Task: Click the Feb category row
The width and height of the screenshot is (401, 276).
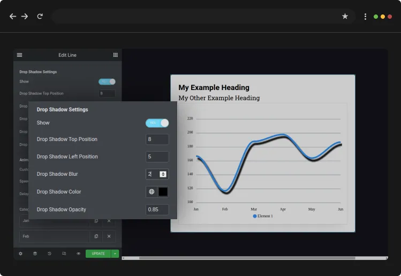Action: coord(67,236)
